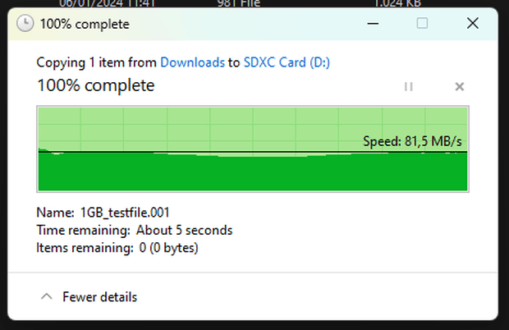509x330 pixels.
Task: Open the Downloads source folder link
Action: coord(192,62)
